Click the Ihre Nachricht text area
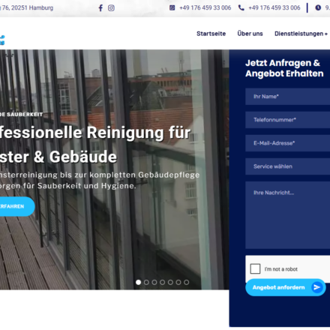Image resolution: width=330 pixels, height=330 pixels. pos(287,215)
